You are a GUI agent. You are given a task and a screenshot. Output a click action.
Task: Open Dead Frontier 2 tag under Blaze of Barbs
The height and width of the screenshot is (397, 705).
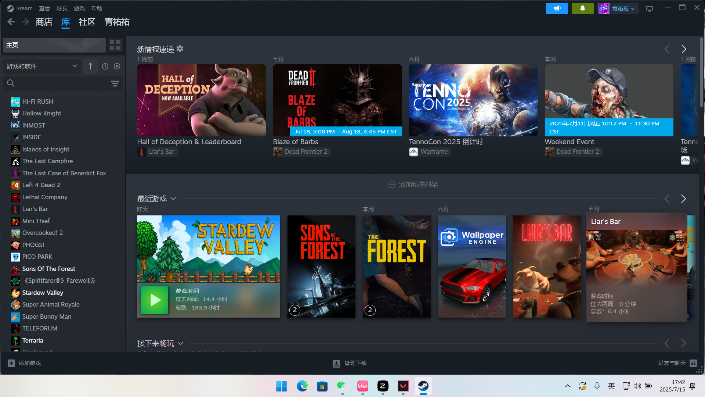tap(302, 152)
